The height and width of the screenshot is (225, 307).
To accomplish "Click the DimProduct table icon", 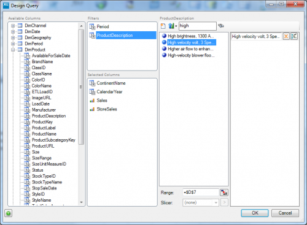I will [x=20, y=50].
